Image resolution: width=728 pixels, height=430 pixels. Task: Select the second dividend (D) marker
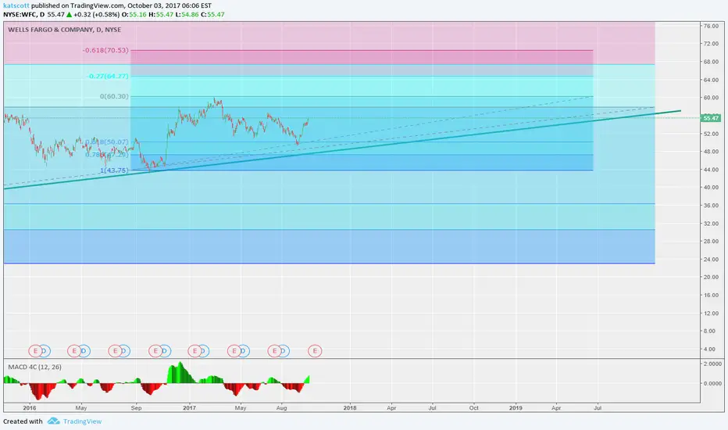click(84, 351)
